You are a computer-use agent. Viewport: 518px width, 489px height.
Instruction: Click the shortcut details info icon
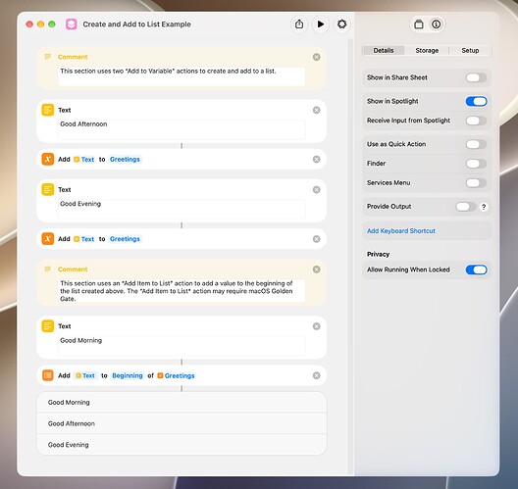[x=436, y=24]
